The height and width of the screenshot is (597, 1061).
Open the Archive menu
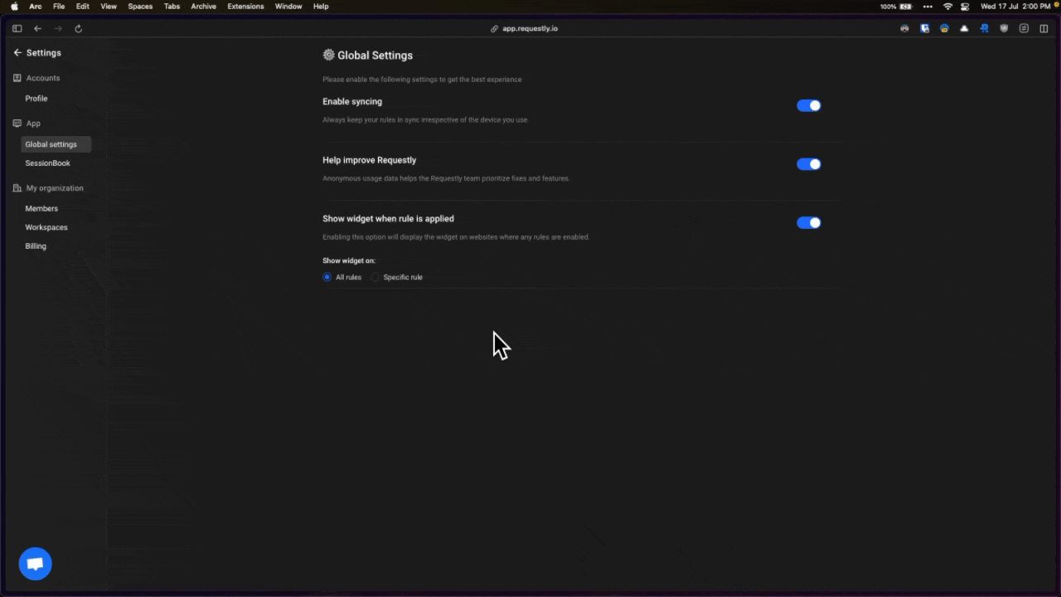click(203, 6)
